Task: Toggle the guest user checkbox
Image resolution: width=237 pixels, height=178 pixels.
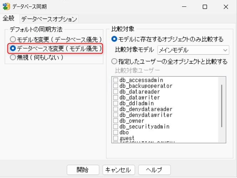Action: click(x=116, y=138)
